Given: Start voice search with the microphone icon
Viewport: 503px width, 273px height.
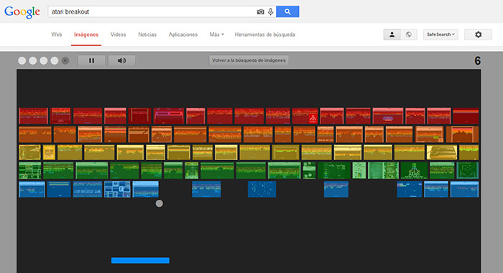Looking at the screenshot, I should (x=271, y=12).
